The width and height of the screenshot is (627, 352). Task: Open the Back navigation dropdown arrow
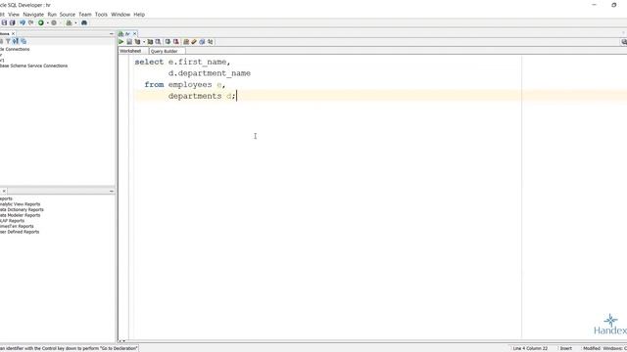[x=48, y=22]
